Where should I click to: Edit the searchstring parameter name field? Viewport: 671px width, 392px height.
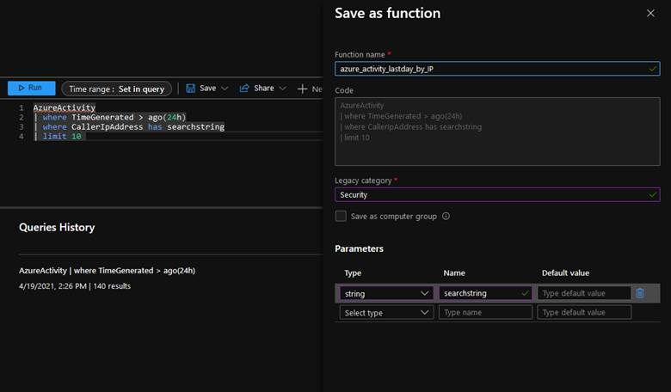pos(485,293)
